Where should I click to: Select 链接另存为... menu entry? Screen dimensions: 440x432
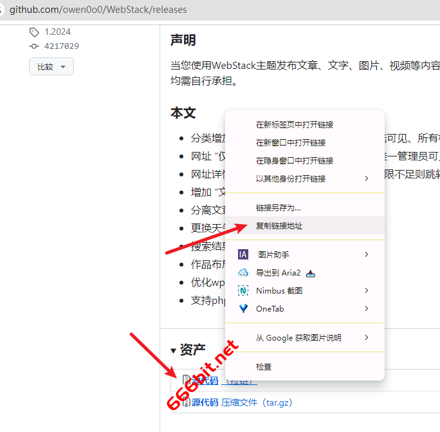coord(279,207)
